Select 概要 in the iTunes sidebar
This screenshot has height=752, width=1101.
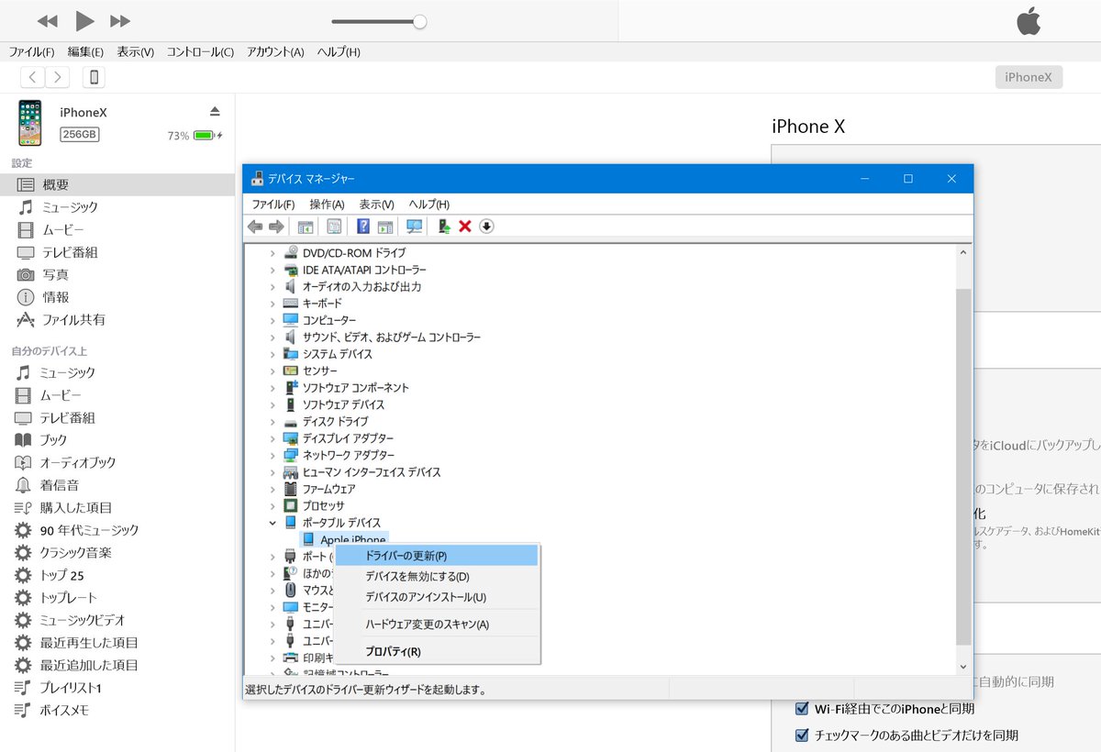pos(117,184)
